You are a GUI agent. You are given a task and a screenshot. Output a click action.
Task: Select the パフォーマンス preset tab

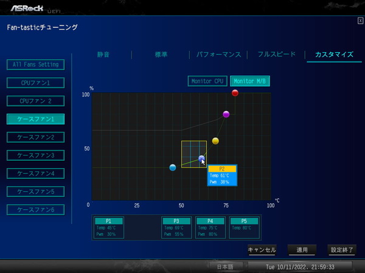point(218,55)
